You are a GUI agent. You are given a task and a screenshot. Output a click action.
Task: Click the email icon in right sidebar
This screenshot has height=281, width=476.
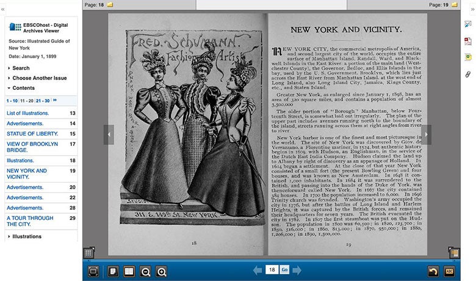coord(468,24)
